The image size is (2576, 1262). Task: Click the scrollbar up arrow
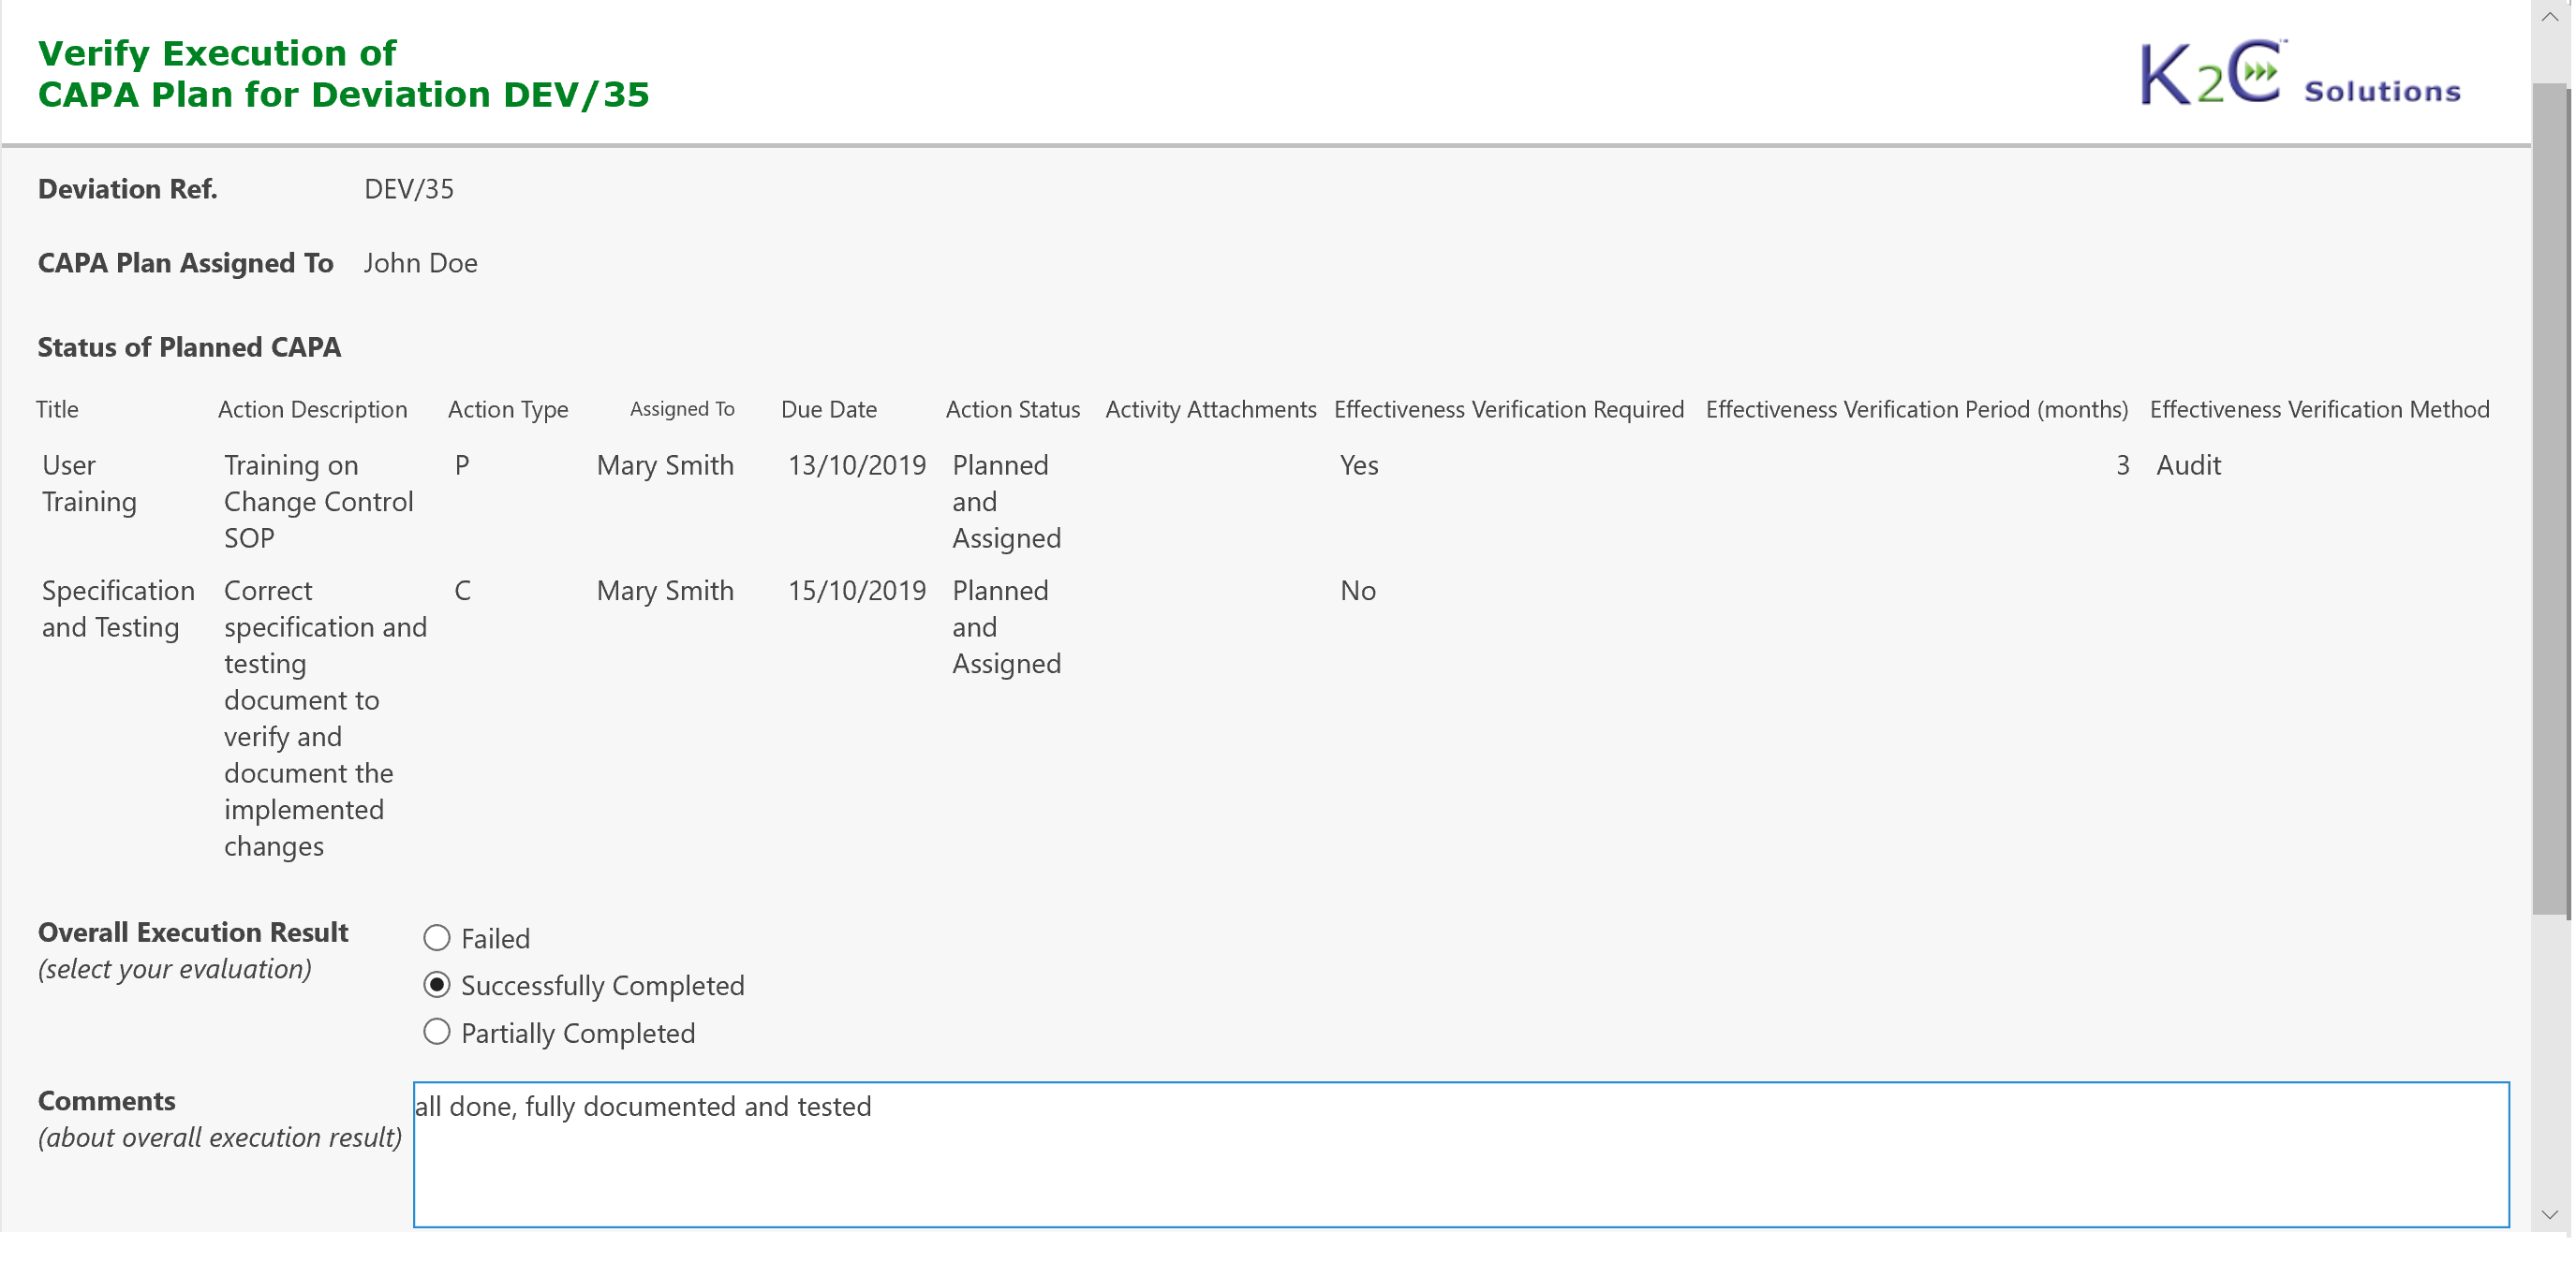[2550, 18]
